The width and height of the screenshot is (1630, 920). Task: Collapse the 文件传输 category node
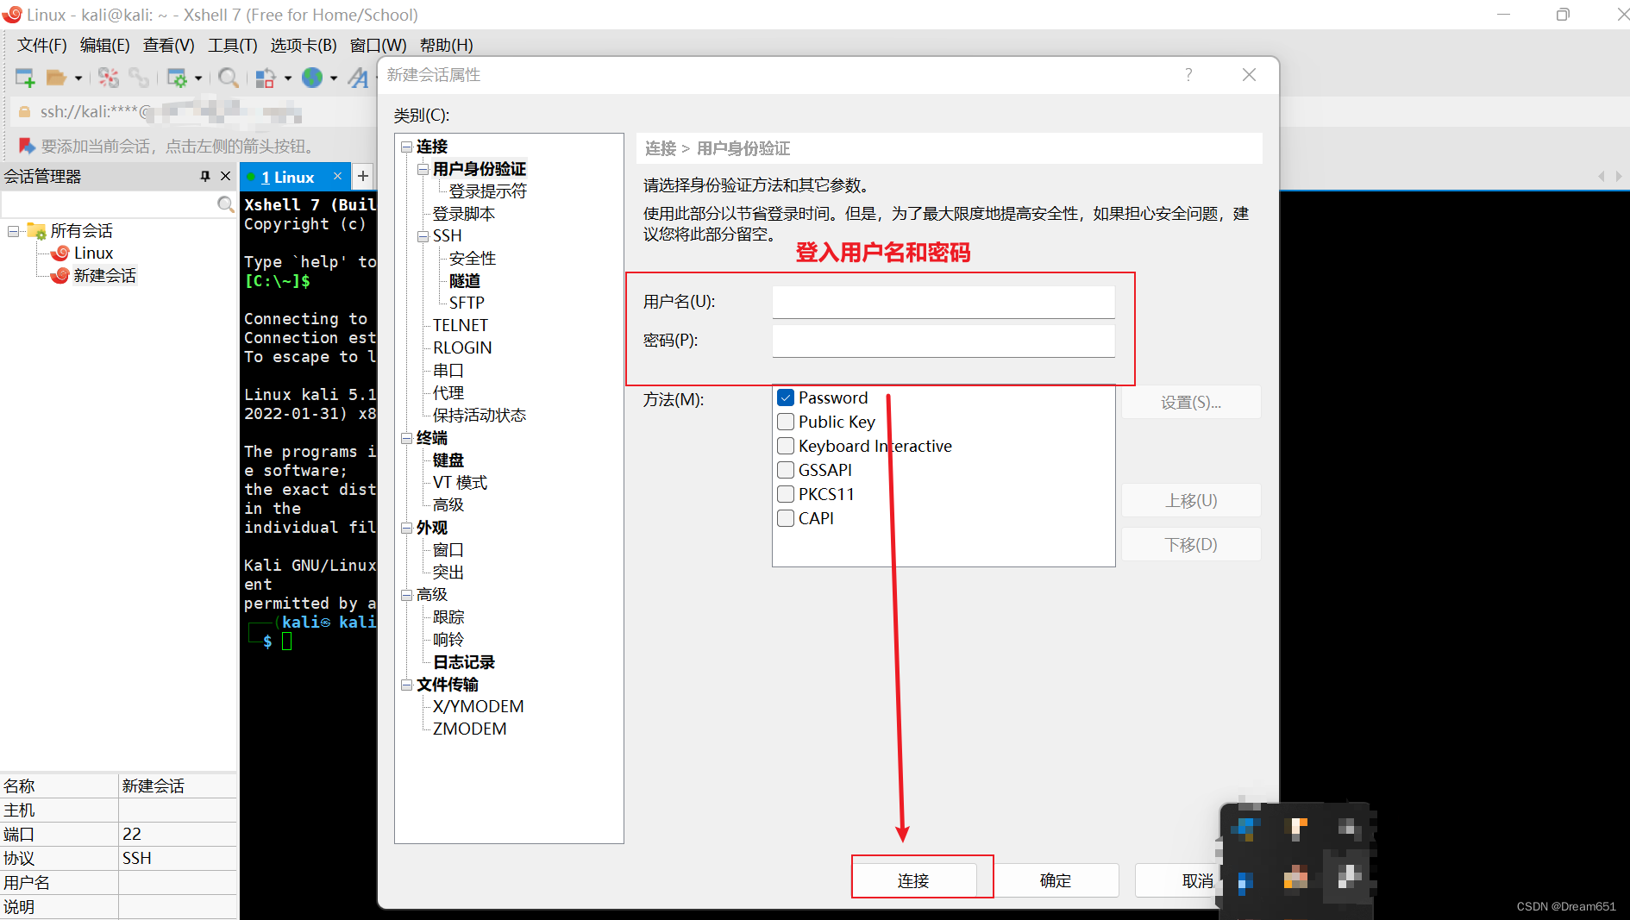tap(406, 685)
